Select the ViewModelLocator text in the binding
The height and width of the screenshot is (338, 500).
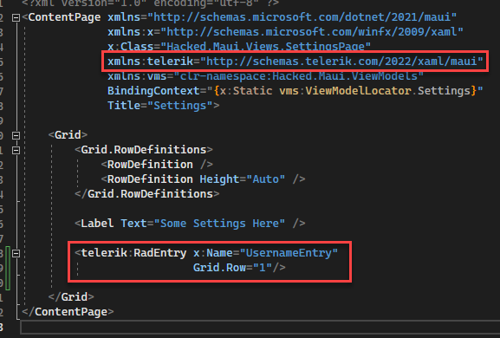coord(358,91)
